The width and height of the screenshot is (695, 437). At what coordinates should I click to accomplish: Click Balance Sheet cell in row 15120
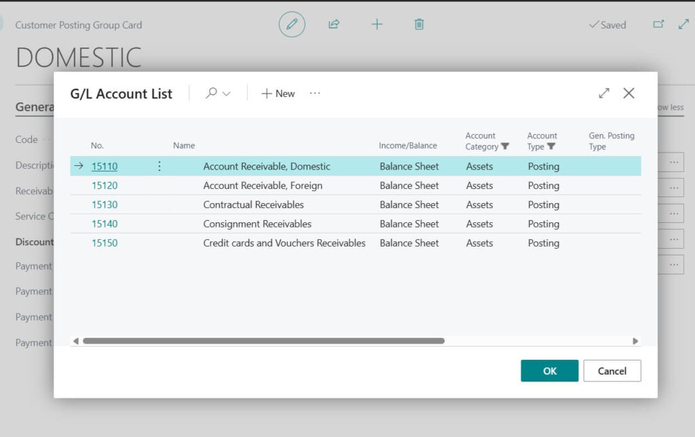coord(409,186)
